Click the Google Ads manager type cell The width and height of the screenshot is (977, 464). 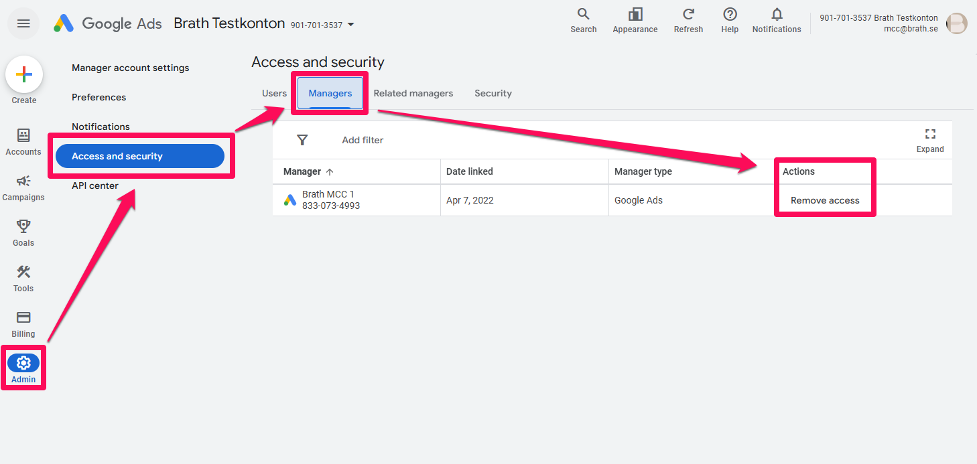coord(637,200)
